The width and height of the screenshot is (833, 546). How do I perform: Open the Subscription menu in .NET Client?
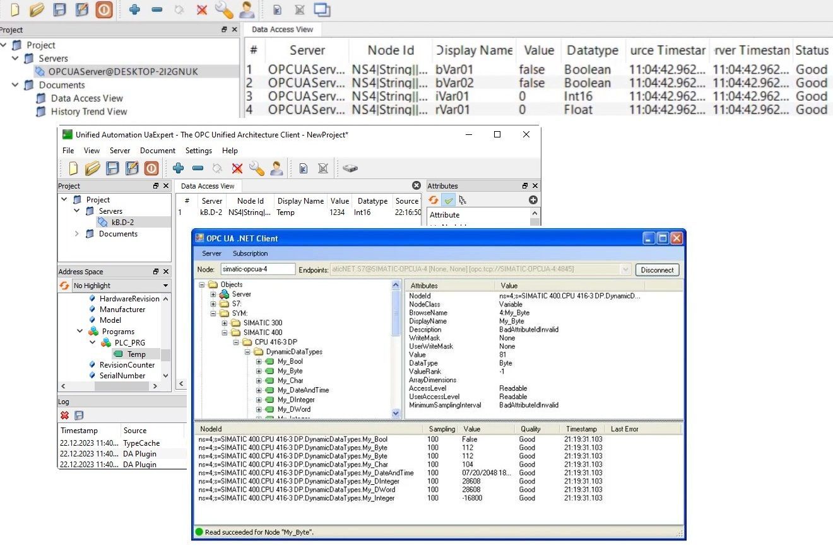pos(250,253)
